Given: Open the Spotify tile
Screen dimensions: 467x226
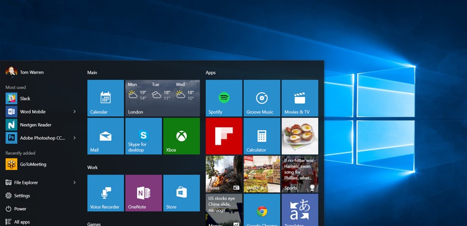Looking at the screenshot, I should [x=224, y=98].
